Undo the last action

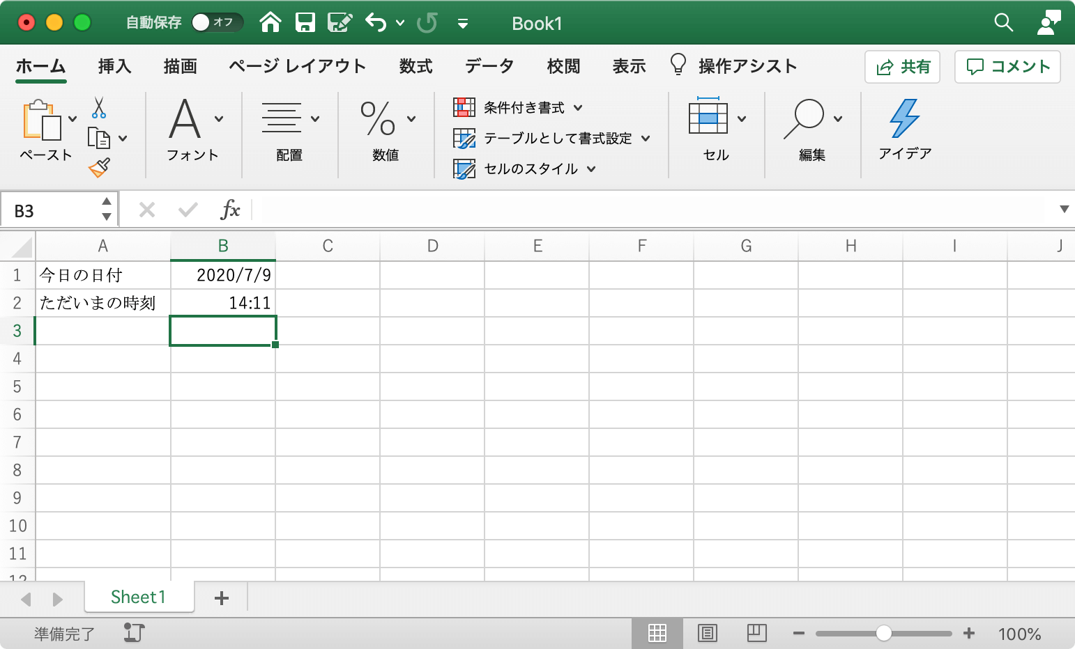click(376, 23)
